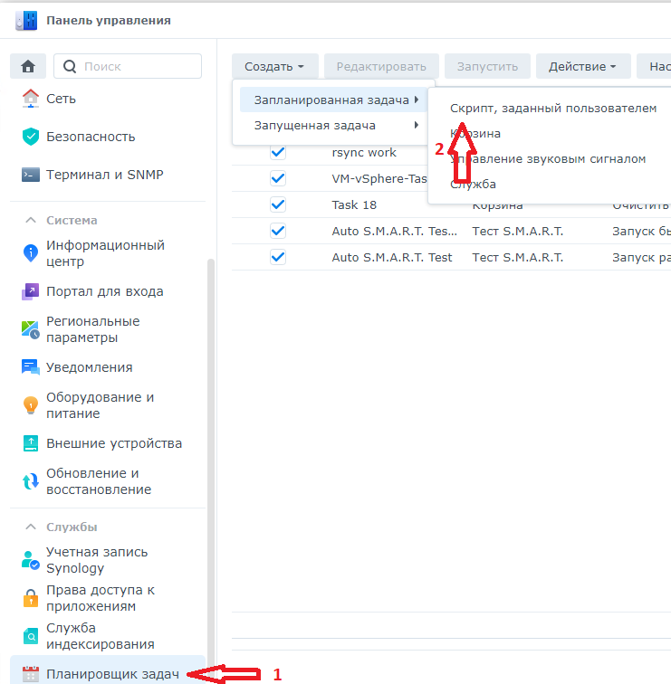The width and height of the screenshot is (671, 684).
Task: Click the Поиск search field
Action: (136, 66)
